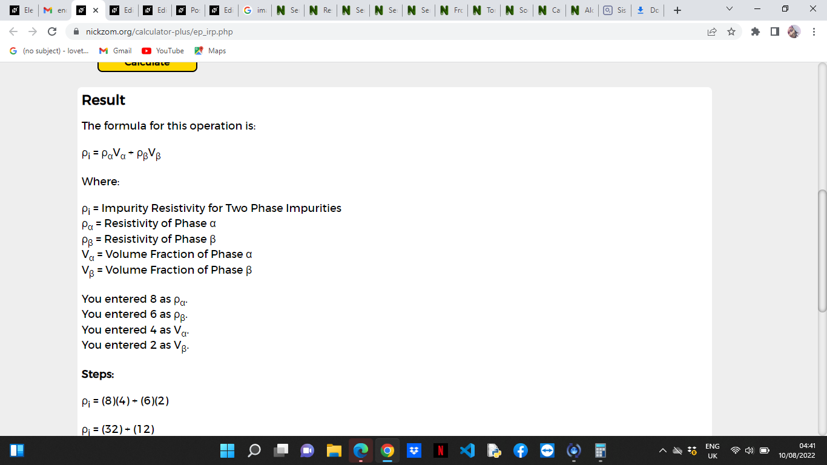Open the Chrome profile avatar
827x465 pixels.
click(794, 31)
